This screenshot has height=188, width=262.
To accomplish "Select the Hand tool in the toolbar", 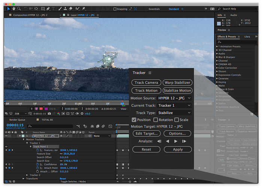I will (x=14, y=9).
